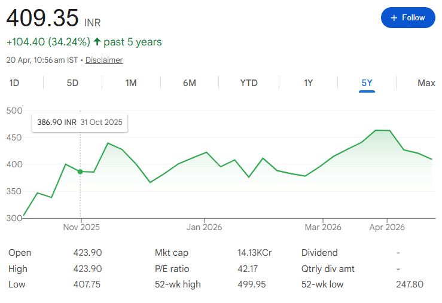
Task: Select the 5D time range tab
Action: click(72, 83)
